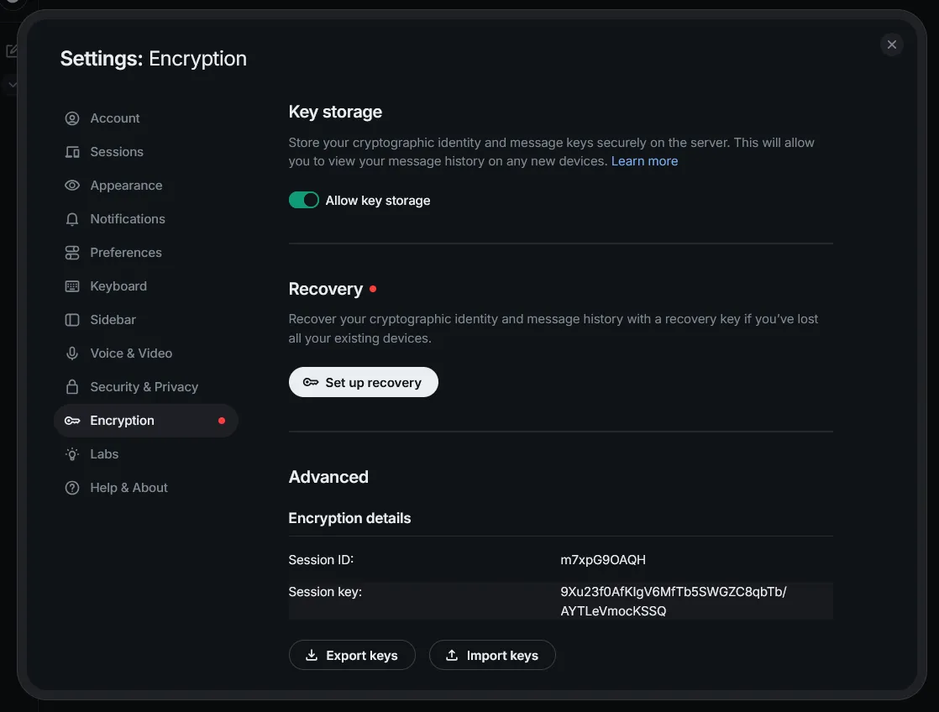Click the Session key value text
939x712 pixels.
tap(673, 601)
